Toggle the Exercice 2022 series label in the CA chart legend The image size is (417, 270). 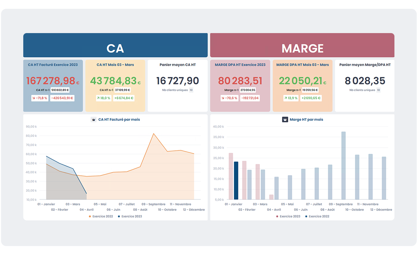coord(103,216)
